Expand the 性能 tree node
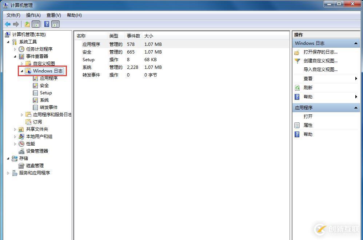 (15, 144)
